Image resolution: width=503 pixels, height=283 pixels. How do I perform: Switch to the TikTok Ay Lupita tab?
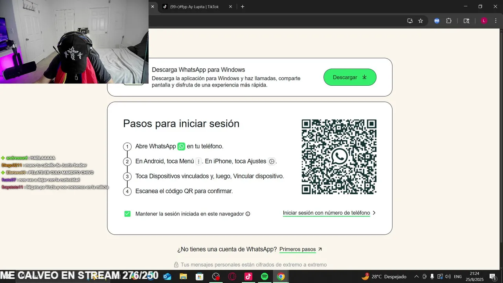(195, 7)
